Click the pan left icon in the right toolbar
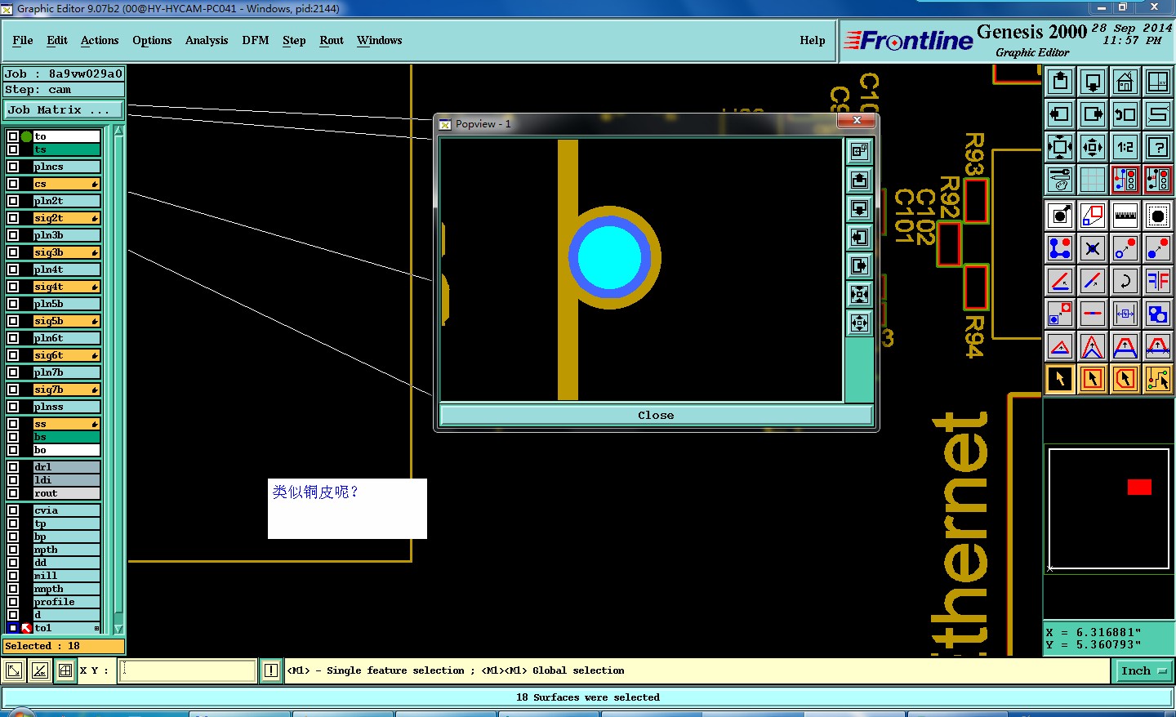The height and width of the screenshot is (717, 1176). 1060,114
